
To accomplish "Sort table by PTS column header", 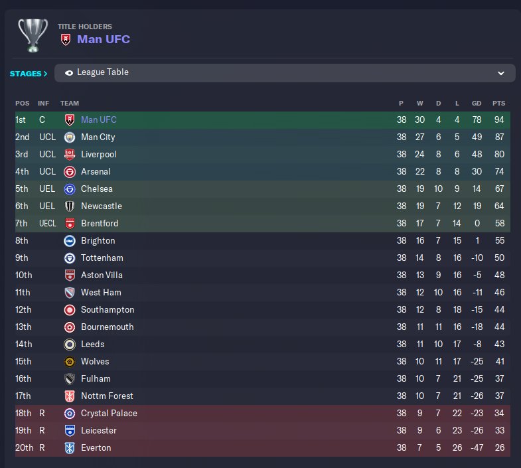I will (x=498, y=104).
